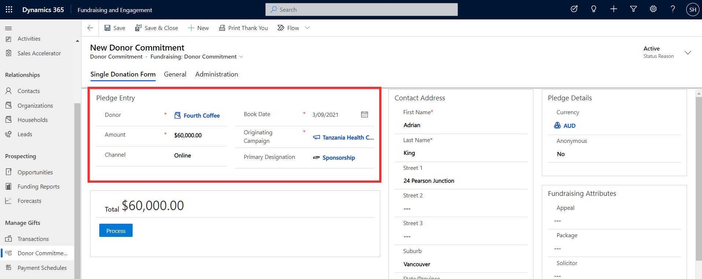Click the Search box

[x=362, y=10]
